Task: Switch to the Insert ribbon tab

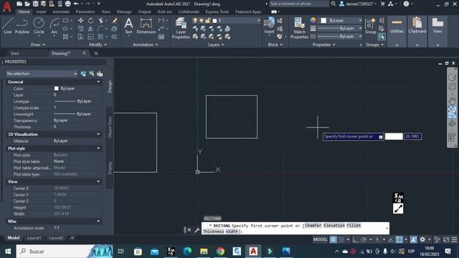Action: point(41,11)
